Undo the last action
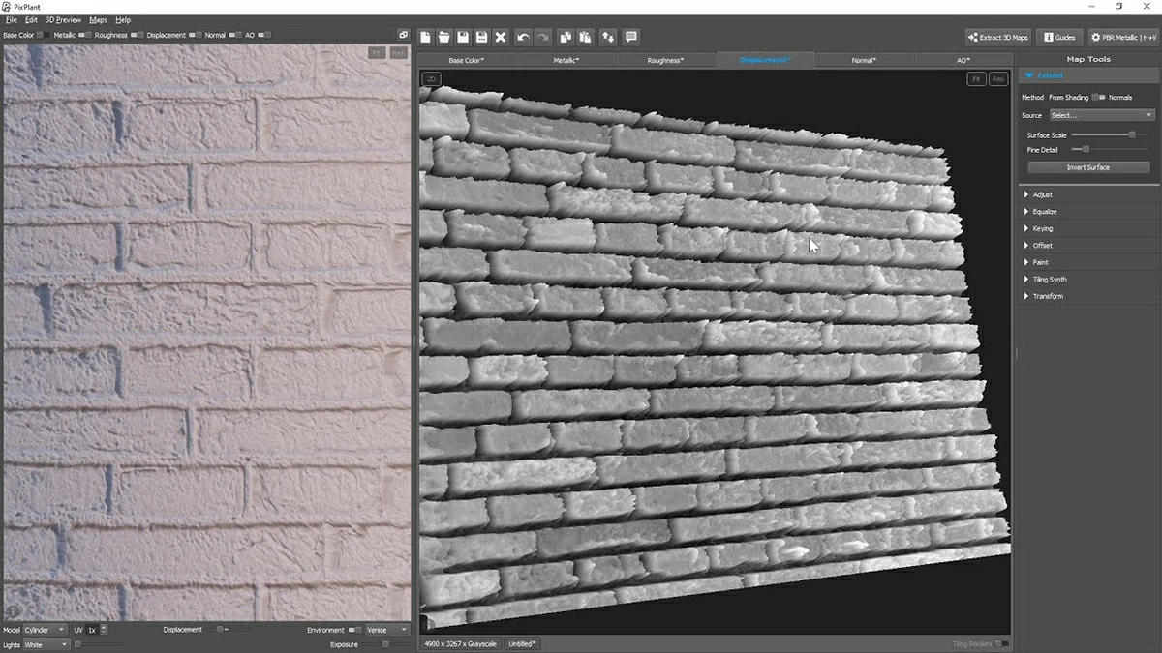The width and height of the screenshot is (1162, 653). pos(523,37)
